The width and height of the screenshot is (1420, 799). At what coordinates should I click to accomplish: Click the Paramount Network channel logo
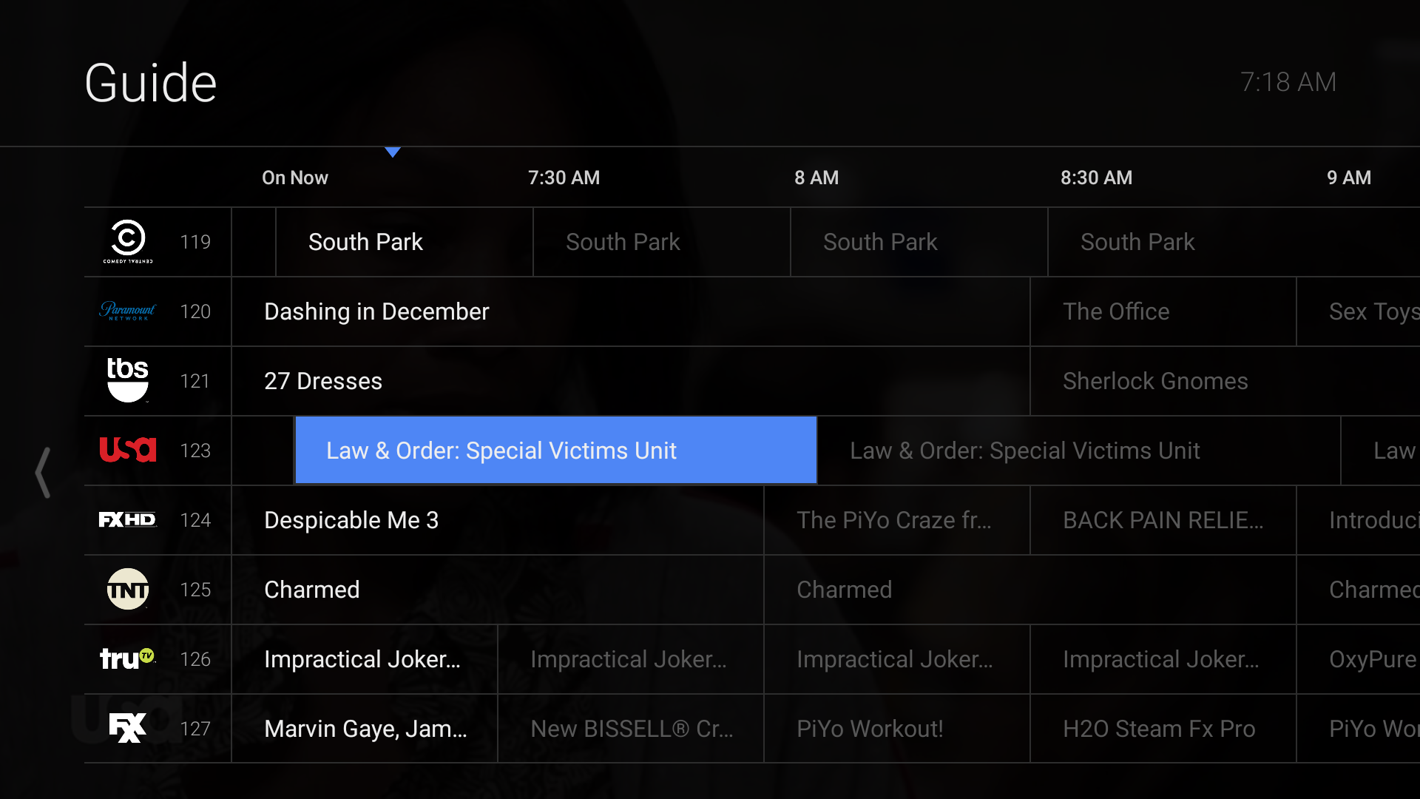[127, 311]
